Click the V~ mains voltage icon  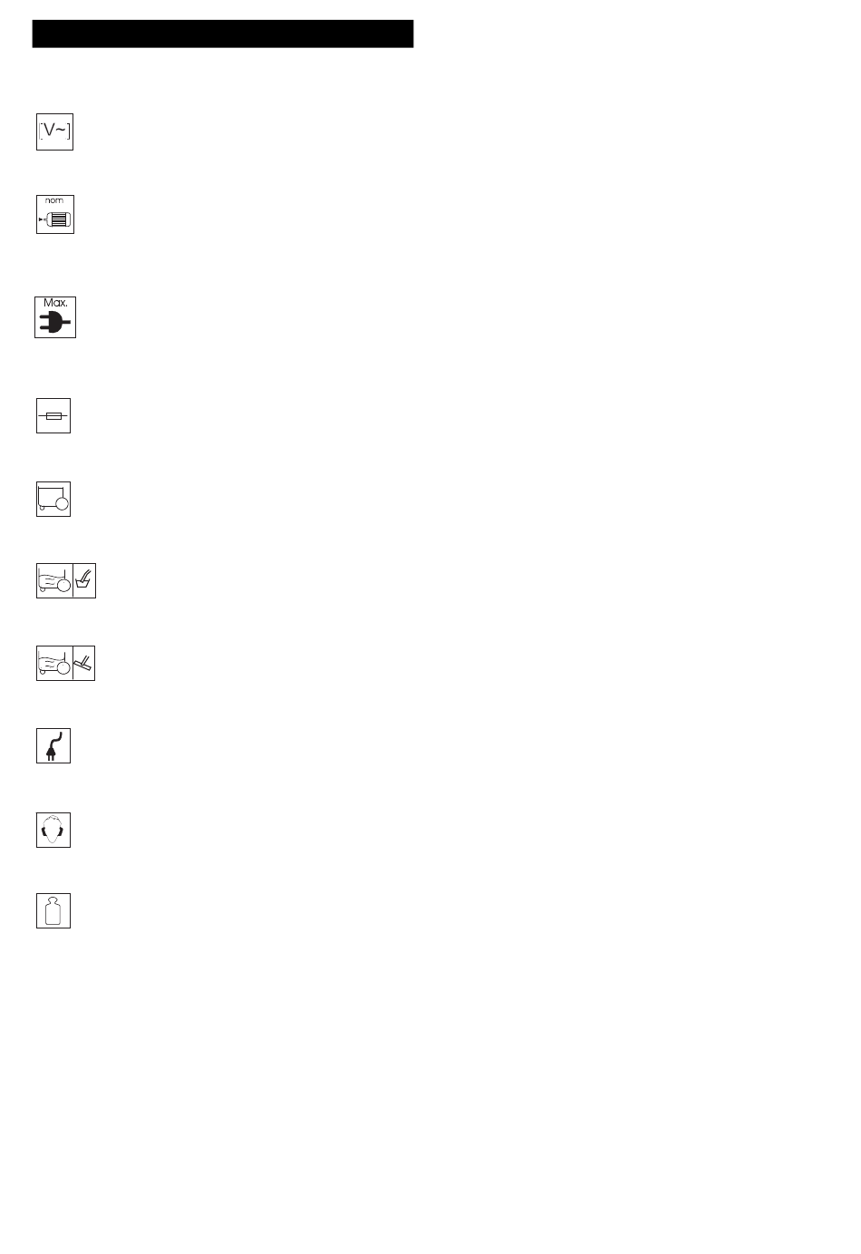pos(54,132)
